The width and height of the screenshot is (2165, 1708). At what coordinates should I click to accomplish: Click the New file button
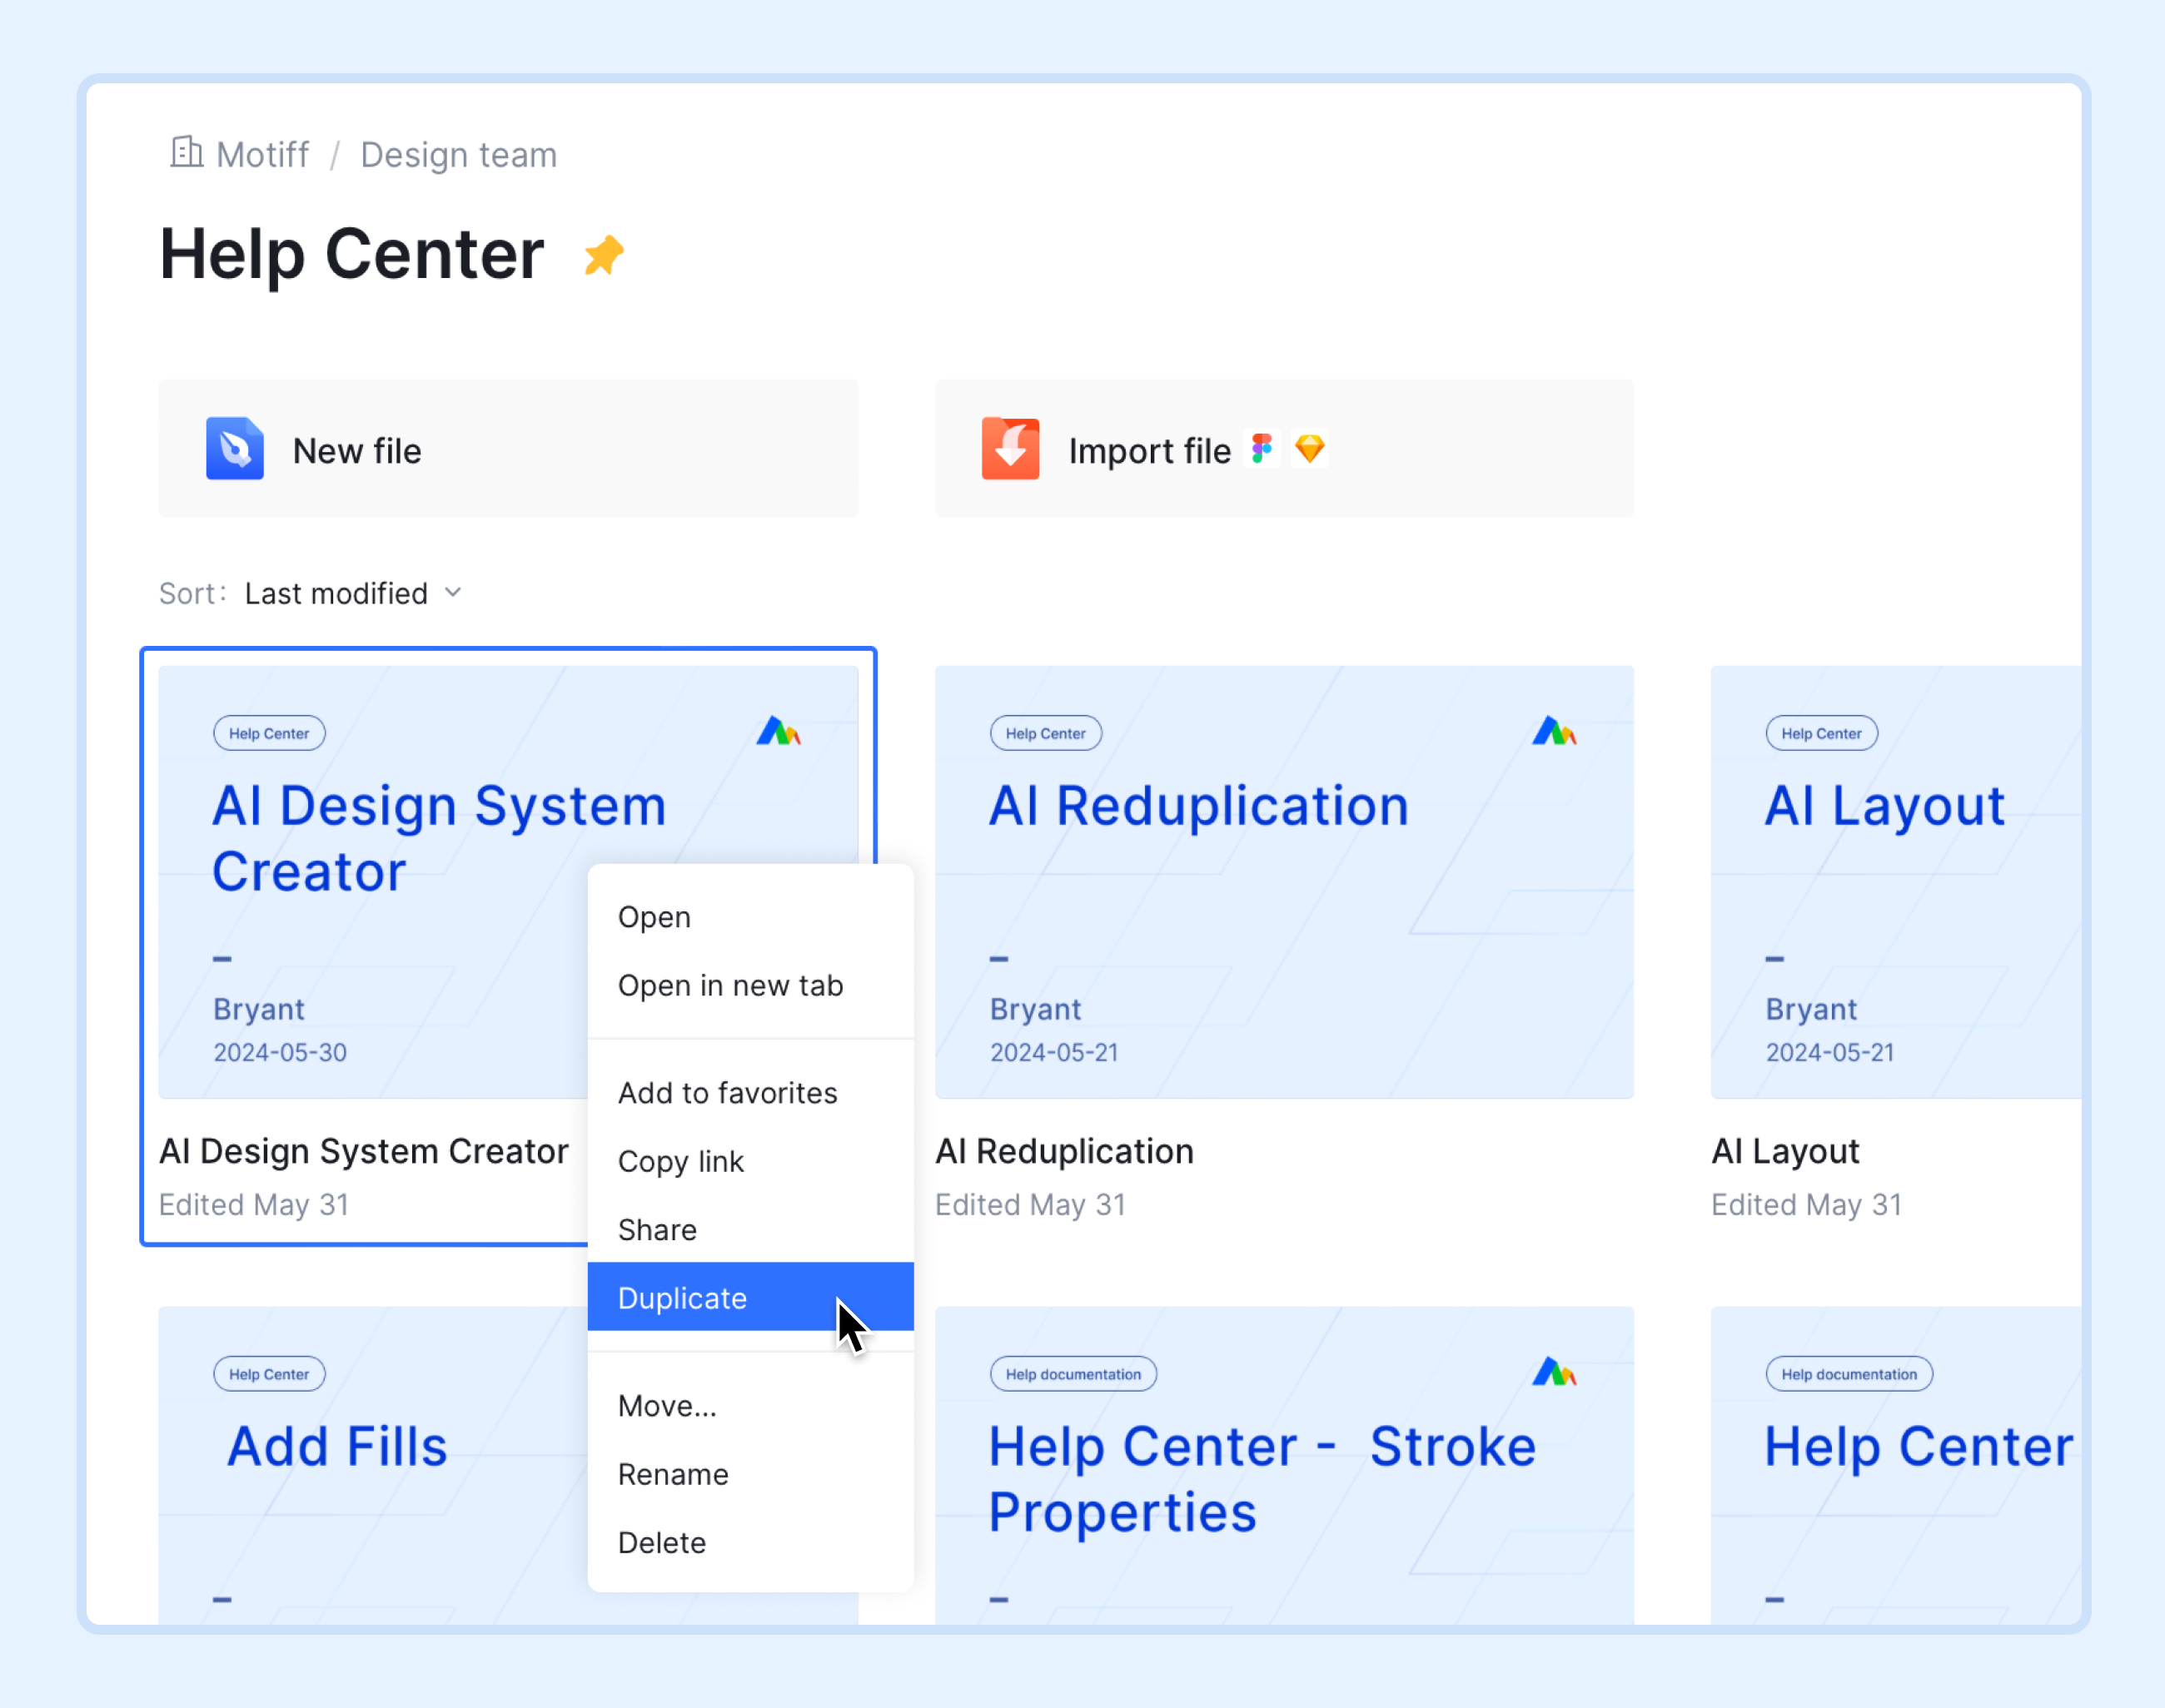point(508,449)
